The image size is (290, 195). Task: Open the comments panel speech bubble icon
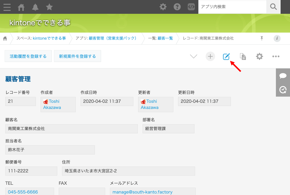pyautogui.click(x=283, y=75)
